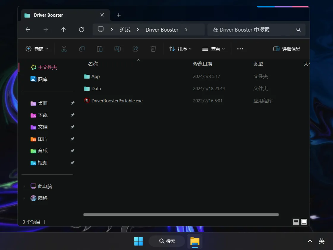The image size is (333, 250).
Task: Open the File Explorer icon on taskbar
Action: tap(195, 242)
